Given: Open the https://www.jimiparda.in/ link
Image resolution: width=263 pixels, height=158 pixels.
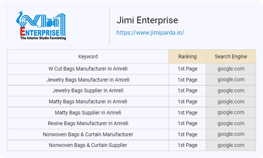Looking at the screenshot, I should [x=150, y=32].
